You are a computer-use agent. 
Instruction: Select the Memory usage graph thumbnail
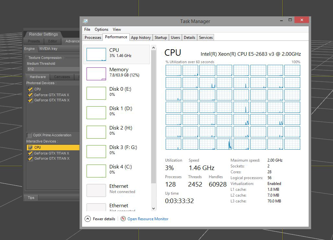96,74
